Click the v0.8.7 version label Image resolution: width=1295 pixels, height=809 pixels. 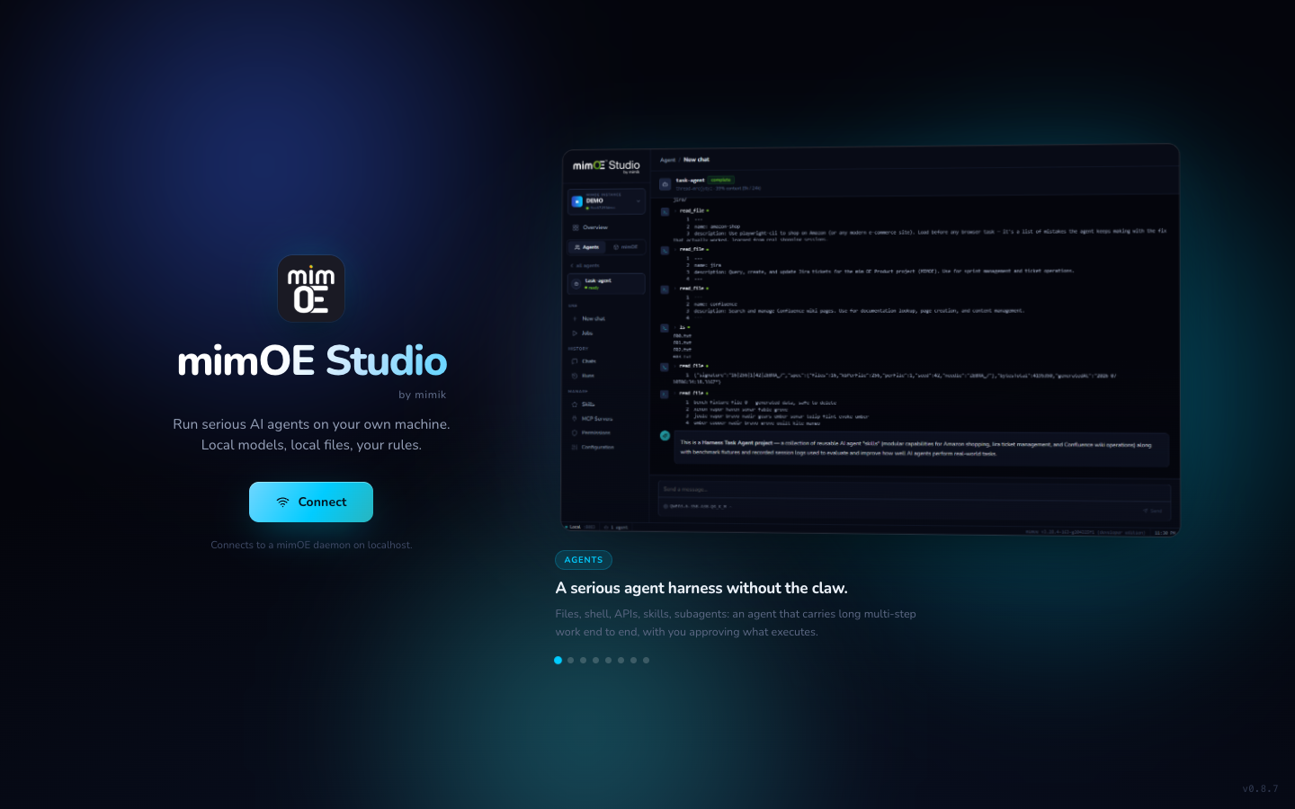coord(1260,788)
